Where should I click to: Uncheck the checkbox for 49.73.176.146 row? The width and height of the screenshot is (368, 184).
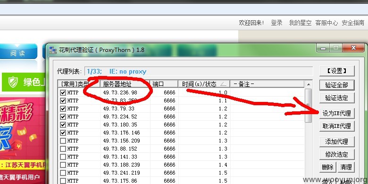[63, 133]
